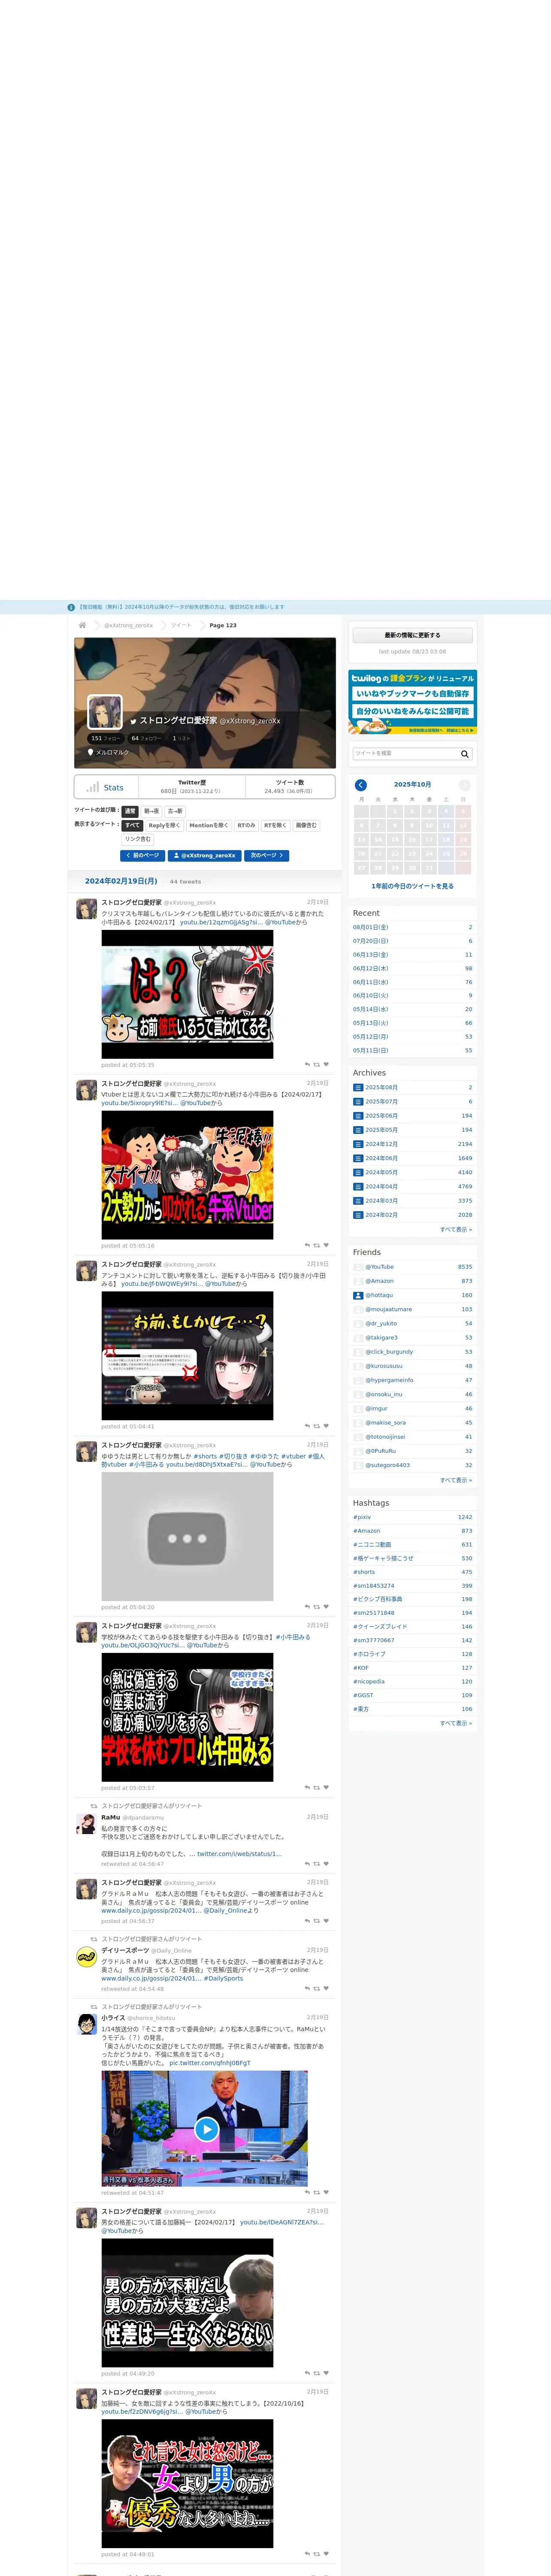The image size is (551, 2576).
Task: Open the #pixiv hashtag link
Action: (x=362, y=1517)
